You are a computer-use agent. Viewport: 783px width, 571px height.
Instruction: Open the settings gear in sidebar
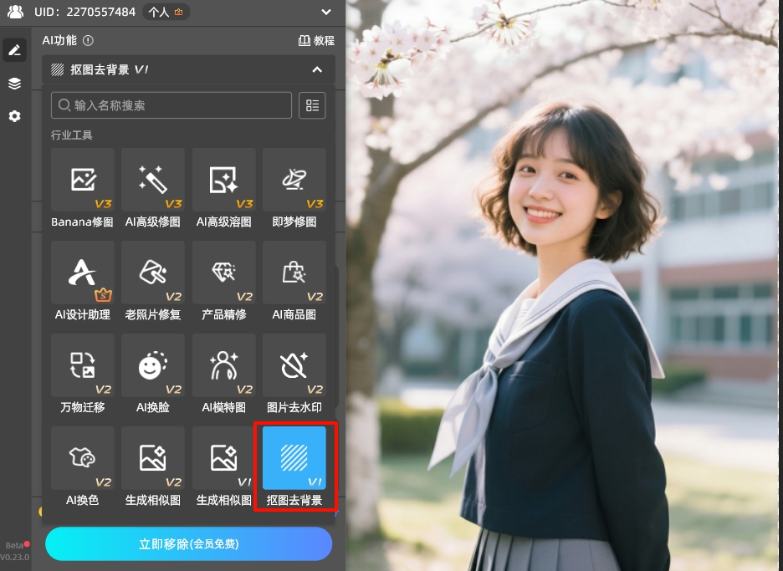[x=13, y=116]
